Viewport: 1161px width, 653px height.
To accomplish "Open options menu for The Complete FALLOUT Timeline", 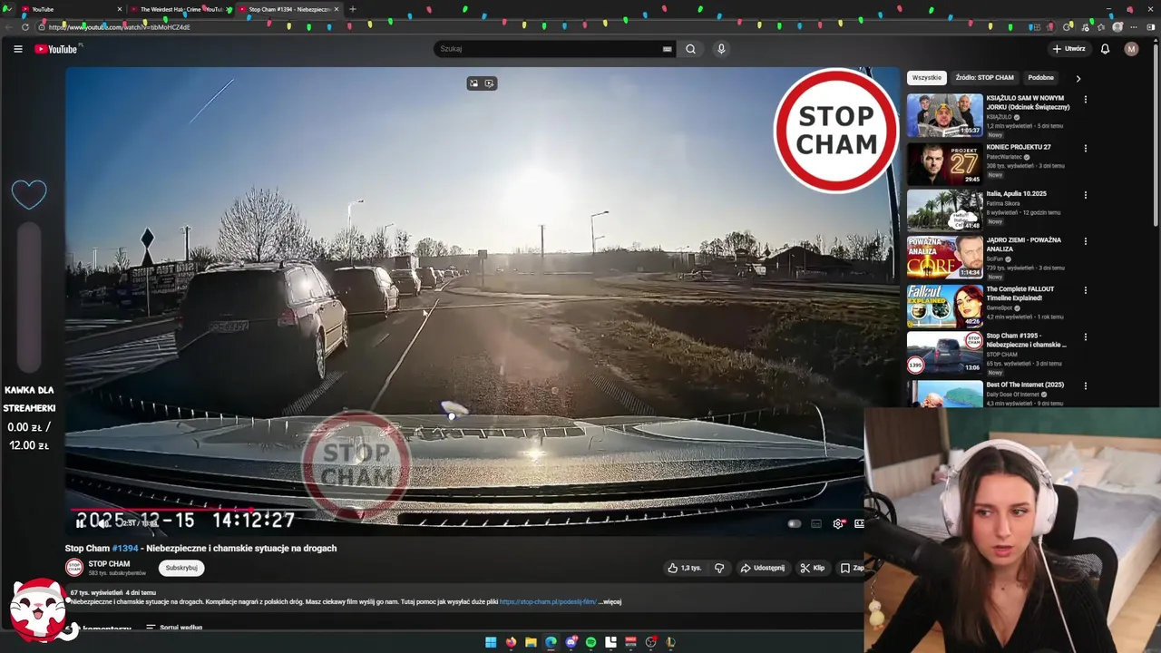I will point(1085,290).
